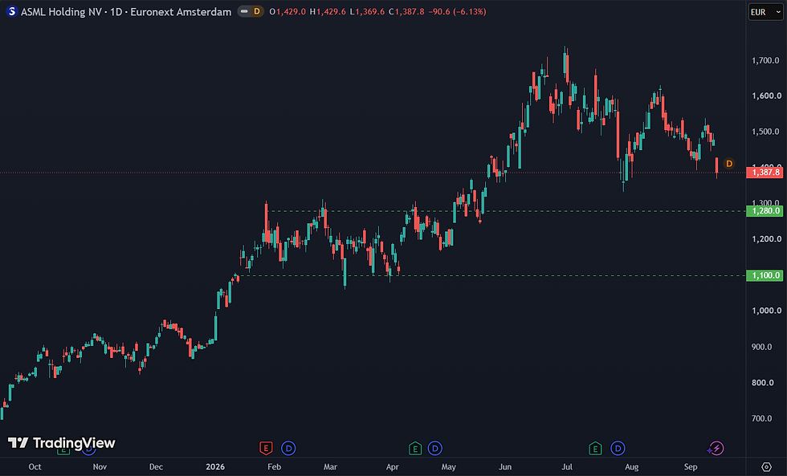Click the close value C1,387.8 in the header
This screenshot has height=476, width=787.
click(x=406, y=11)
